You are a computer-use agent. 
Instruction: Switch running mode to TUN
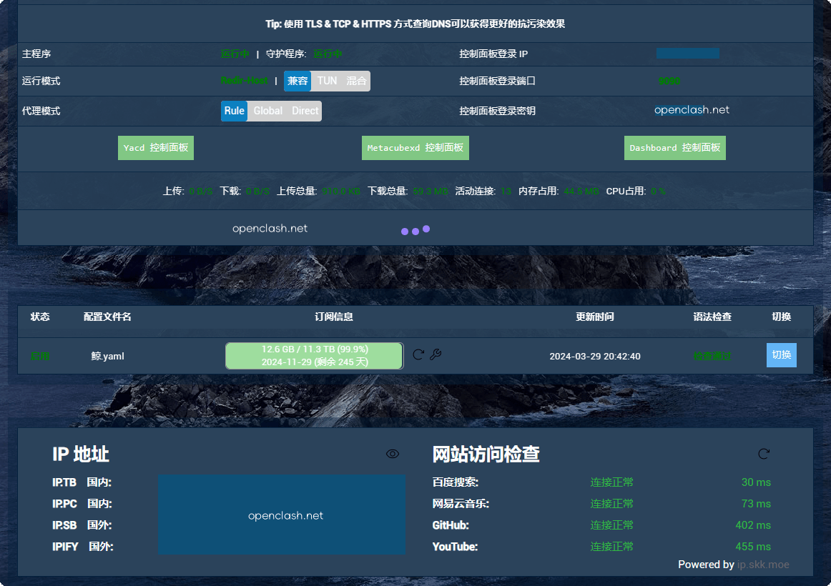pyautogui.click(x=327, y=81)
